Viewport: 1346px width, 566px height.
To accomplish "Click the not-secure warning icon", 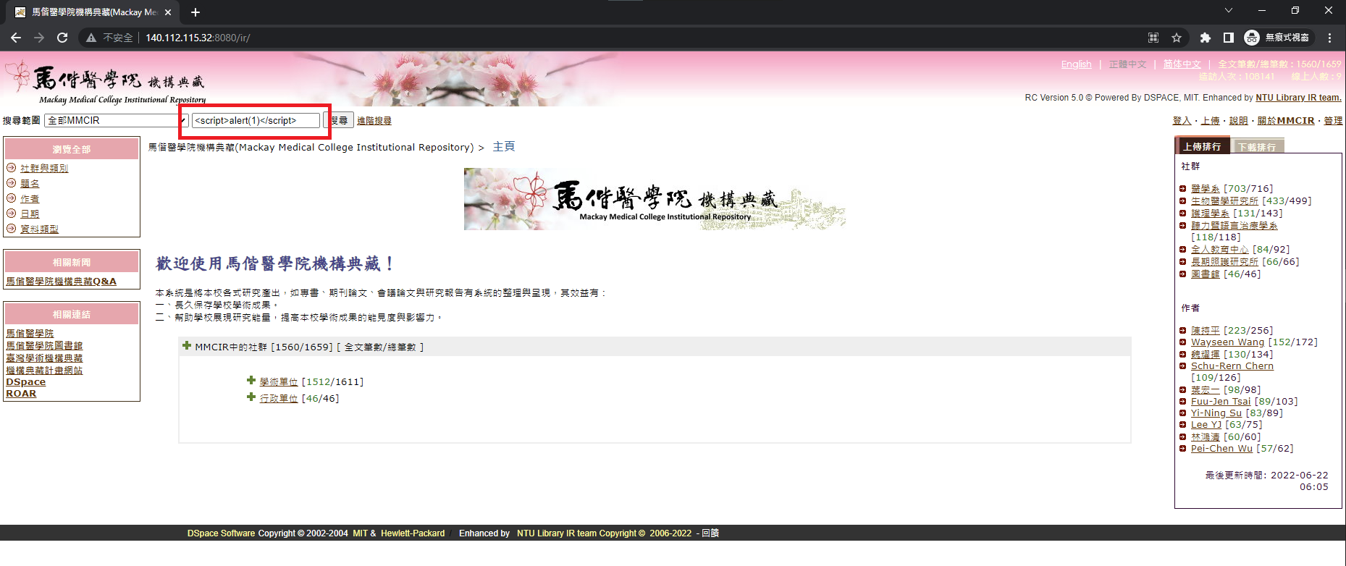I will click(91, 38).
